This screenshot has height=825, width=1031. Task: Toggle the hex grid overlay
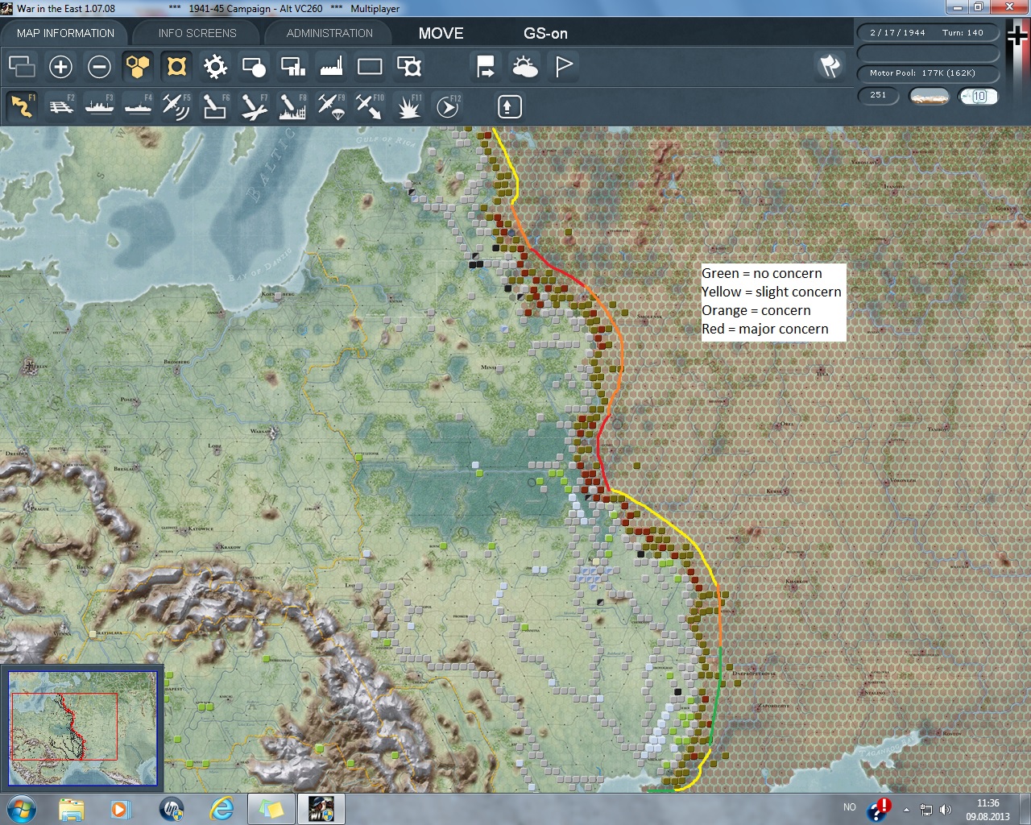click(138, 67)
